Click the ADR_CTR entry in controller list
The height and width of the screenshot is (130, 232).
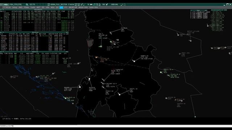pyautogui.click(x=216, y=12)
